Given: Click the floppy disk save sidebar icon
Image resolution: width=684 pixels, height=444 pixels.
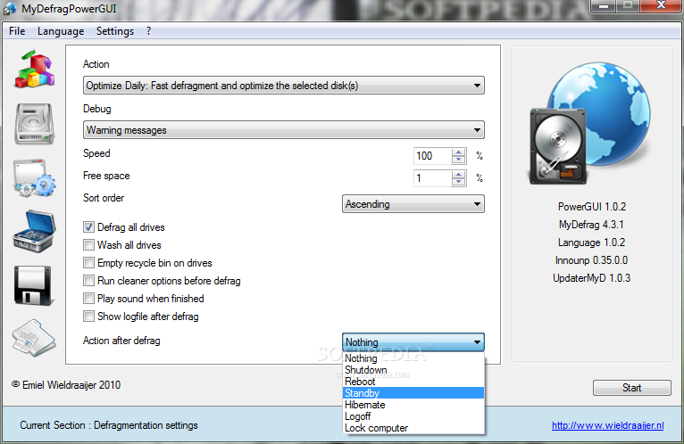Looking at the screenshot, I should [33, 285].
